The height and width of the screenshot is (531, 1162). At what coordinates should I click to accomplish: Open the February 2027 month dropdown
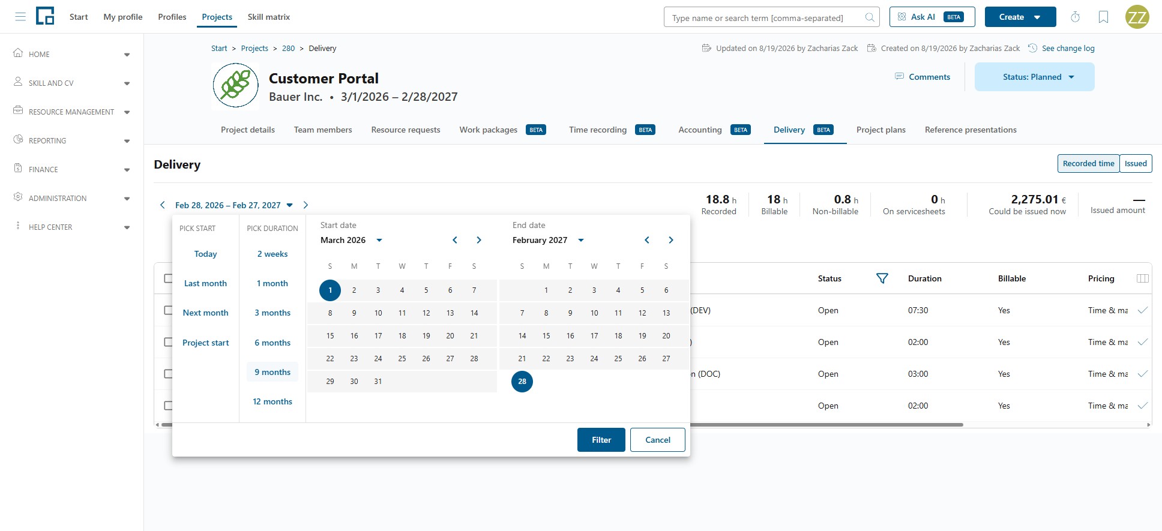(x=548, y=240)
